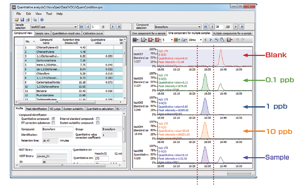Jump to last compound in Compound selection

point(242,27)
